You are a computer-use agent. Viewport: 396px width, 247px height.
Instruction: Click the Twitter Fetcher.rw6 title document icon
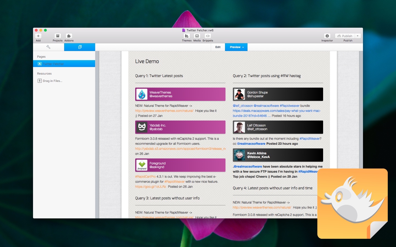click(x=184, y=30)
